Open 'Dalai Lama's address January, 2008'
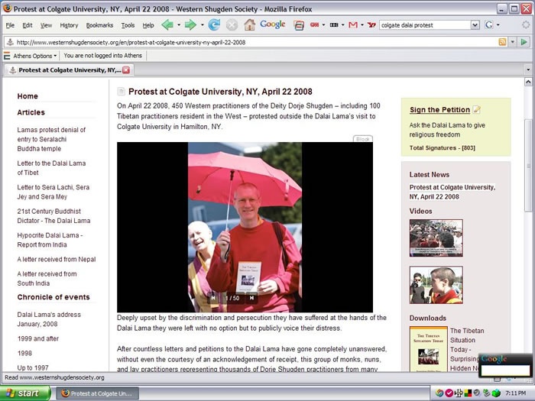Screen dimensions: 535x401 (49, 319)
